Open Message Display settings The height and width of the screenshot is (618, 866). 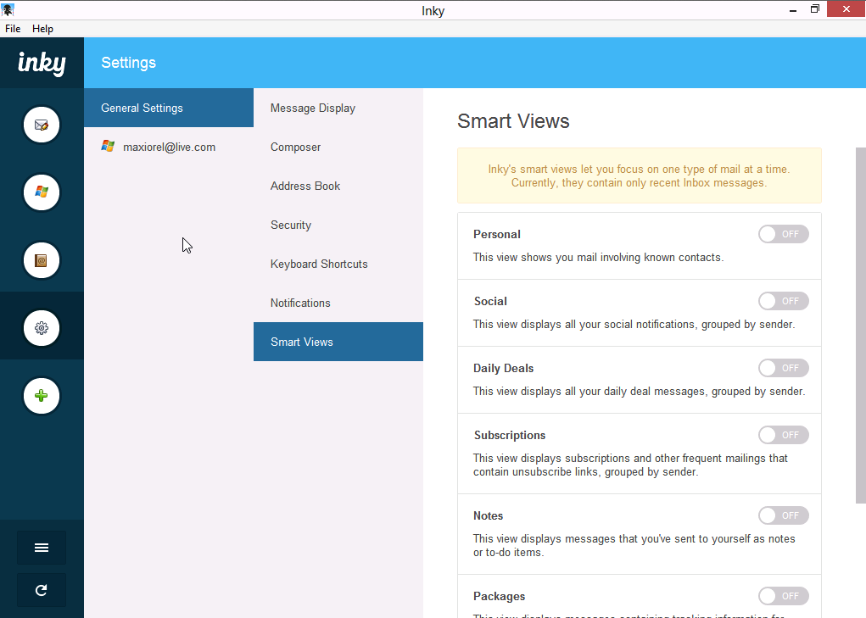(338, 109)
